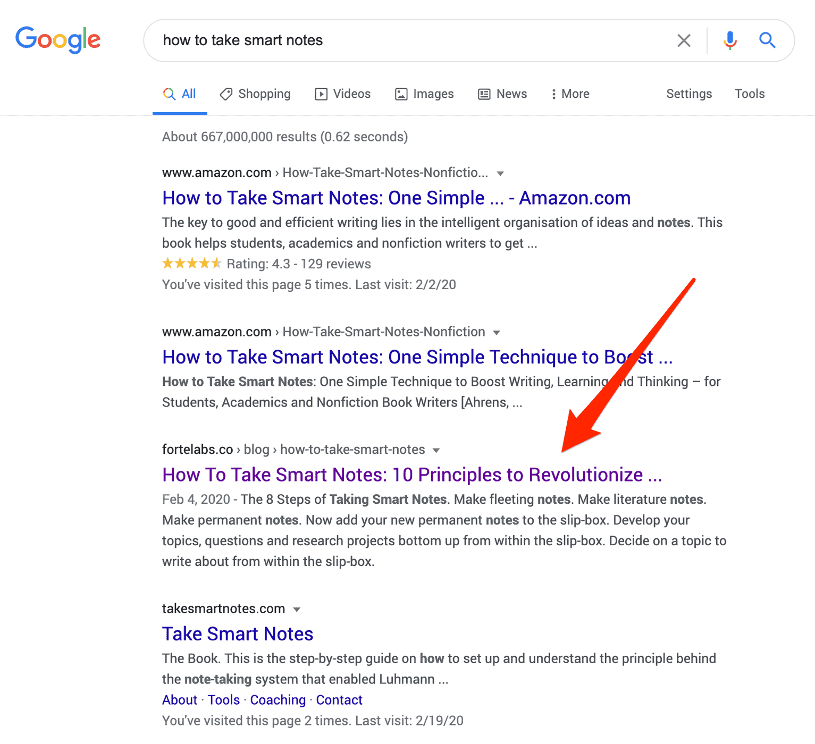Open the Coaching sitelink under takesmartnotes.com
The width and height of the screenshot is (815, 744).
(x=278, y=700)
